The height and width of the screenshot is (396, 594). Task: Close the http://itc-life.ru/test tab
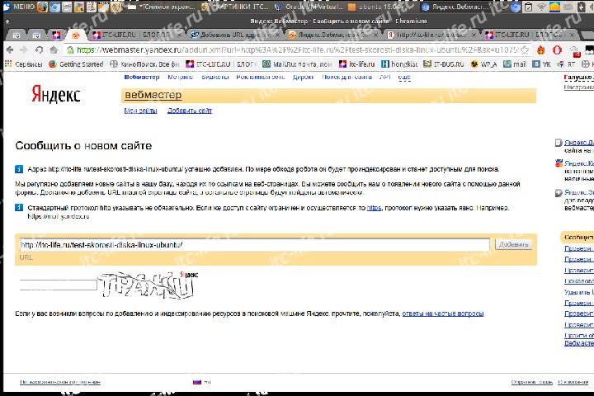coord(474,35)
